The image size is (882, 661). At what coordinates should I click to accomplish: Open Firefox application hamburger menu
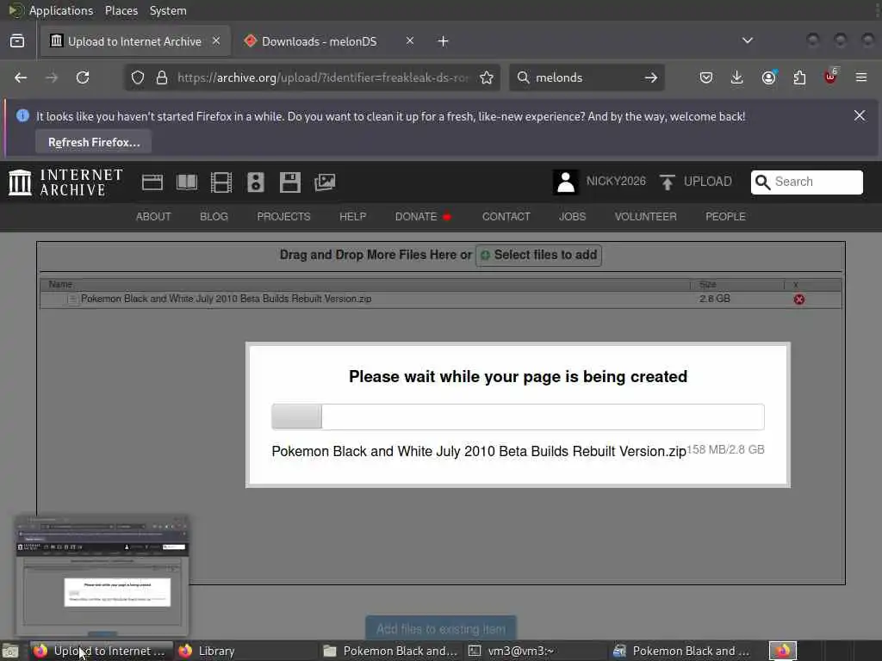[x=861, y=77]
